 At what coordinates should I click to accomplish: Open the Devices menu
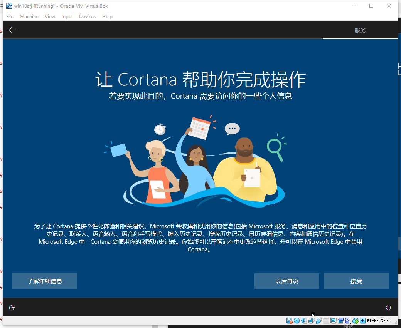(88, 16)
